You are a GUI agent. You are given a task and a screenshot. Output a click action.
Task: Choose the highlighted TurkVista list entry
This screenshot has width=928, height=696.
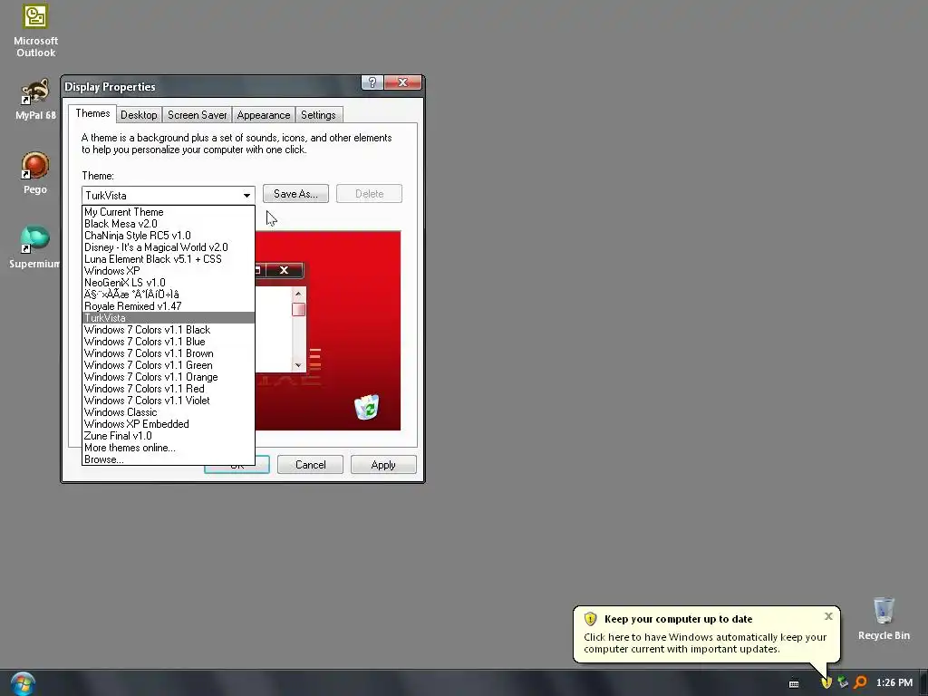coord(168,318)
